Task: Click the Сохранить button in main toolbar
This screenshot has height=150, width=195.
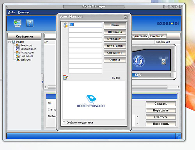Action: [158, 36]
